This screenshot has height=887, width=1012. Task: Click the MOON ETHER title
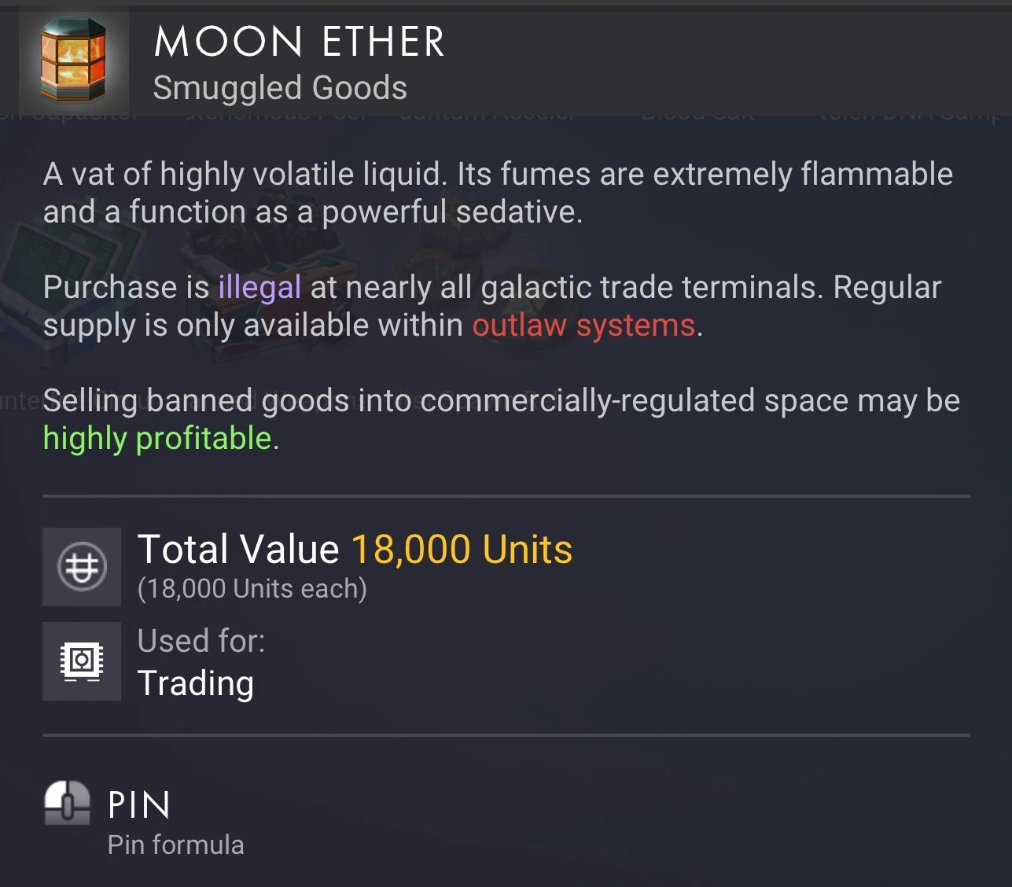pos(299,42)
